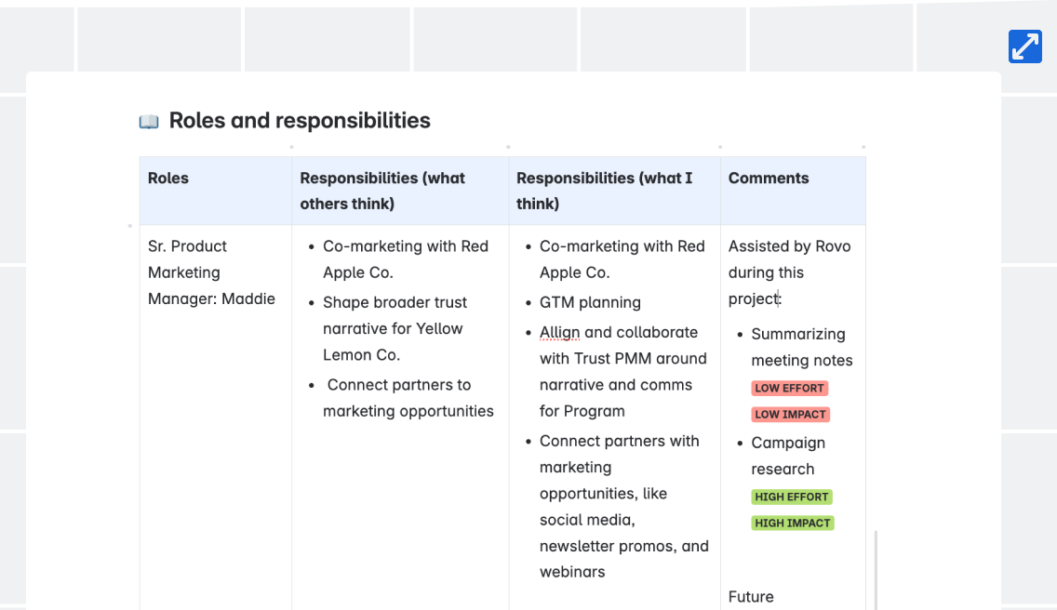The height and width of the screenshot is (610, 1057).
Task: Click the misspelled word Allign
Action: (559, 332)
